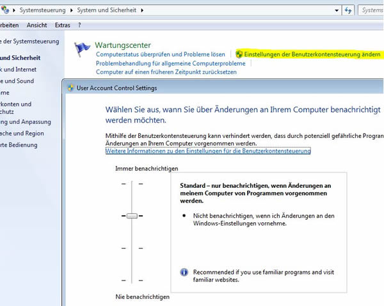The height and width of the screenshot is (306, 384).
Task: Click the User Account Control Settings shield icon
Action: tap(70, 88)
